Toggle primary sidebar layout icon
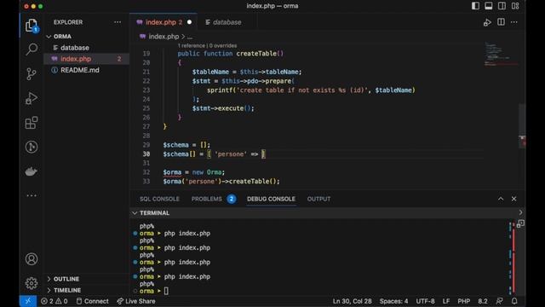545x307 pixels. (475, 6)
